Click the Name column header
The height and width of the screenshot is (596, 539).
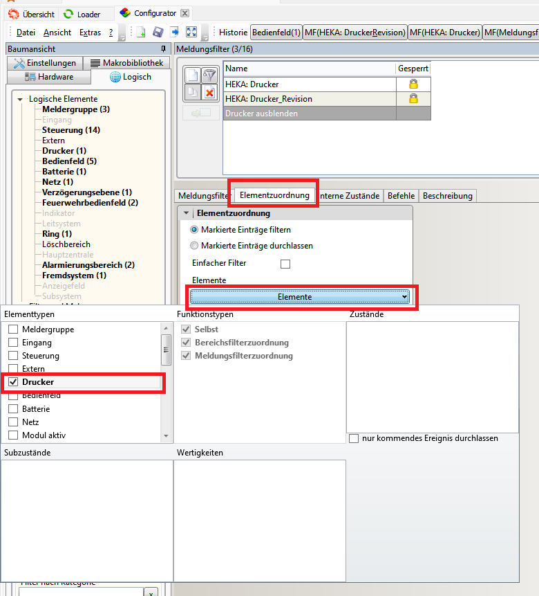310,69
